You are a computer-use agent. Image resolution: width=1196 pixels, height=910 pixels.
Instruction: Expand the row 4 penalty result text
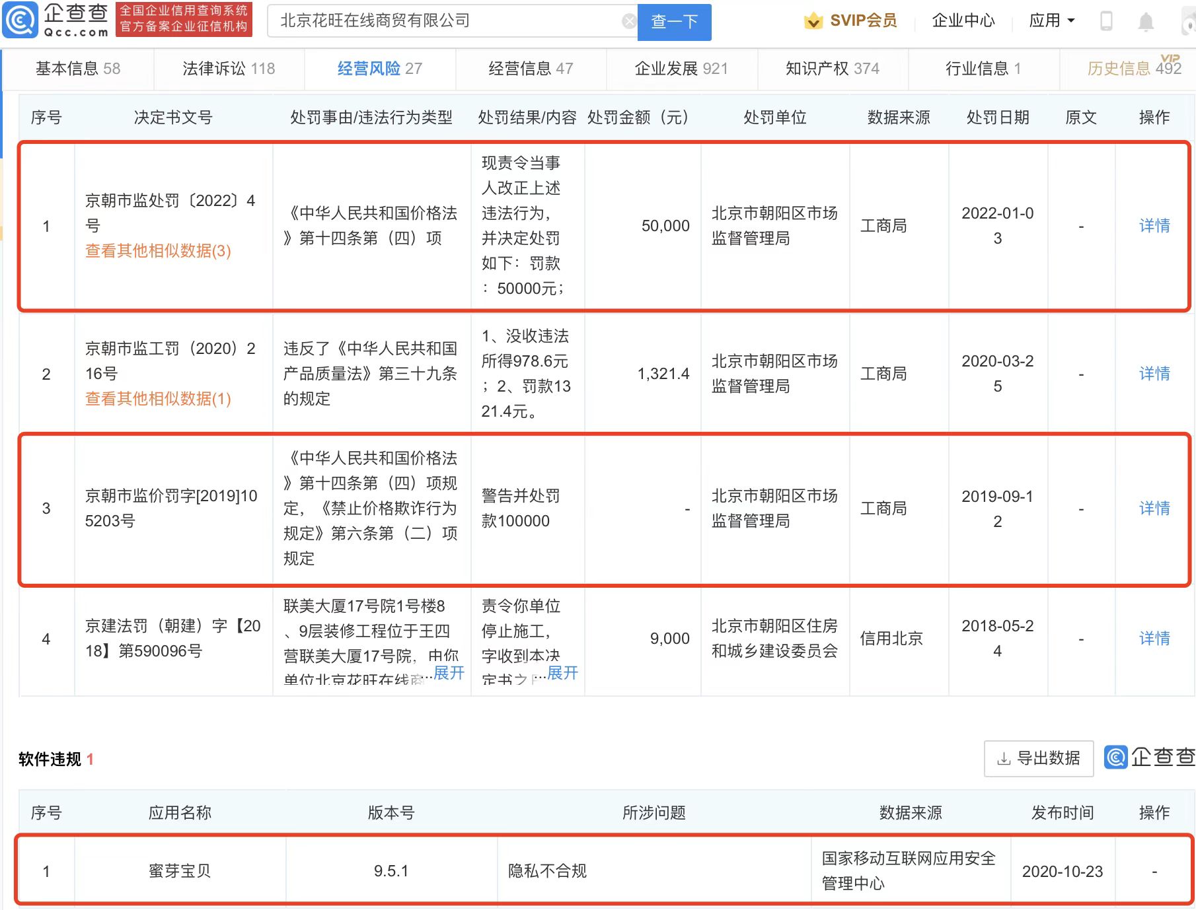(x=562, y=673)
